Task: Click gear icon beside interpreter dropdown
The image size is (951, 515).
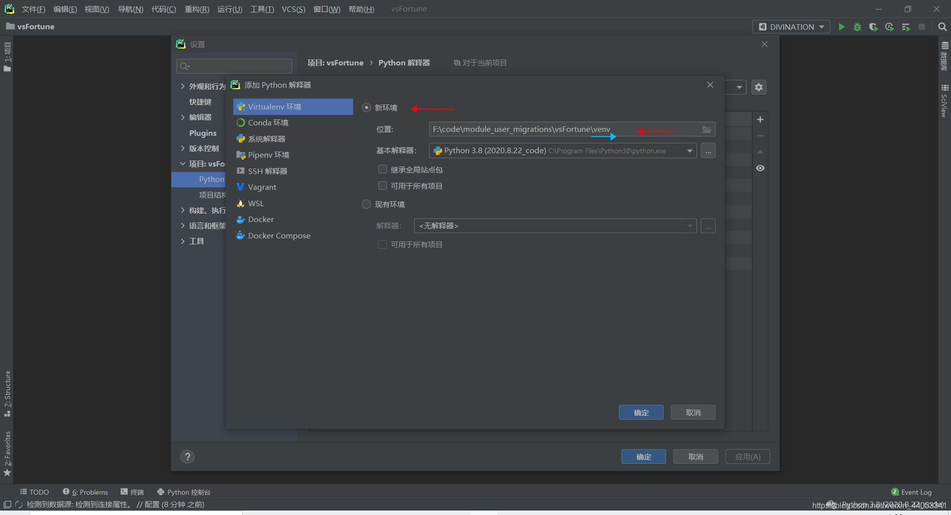Action: [759, 87]
